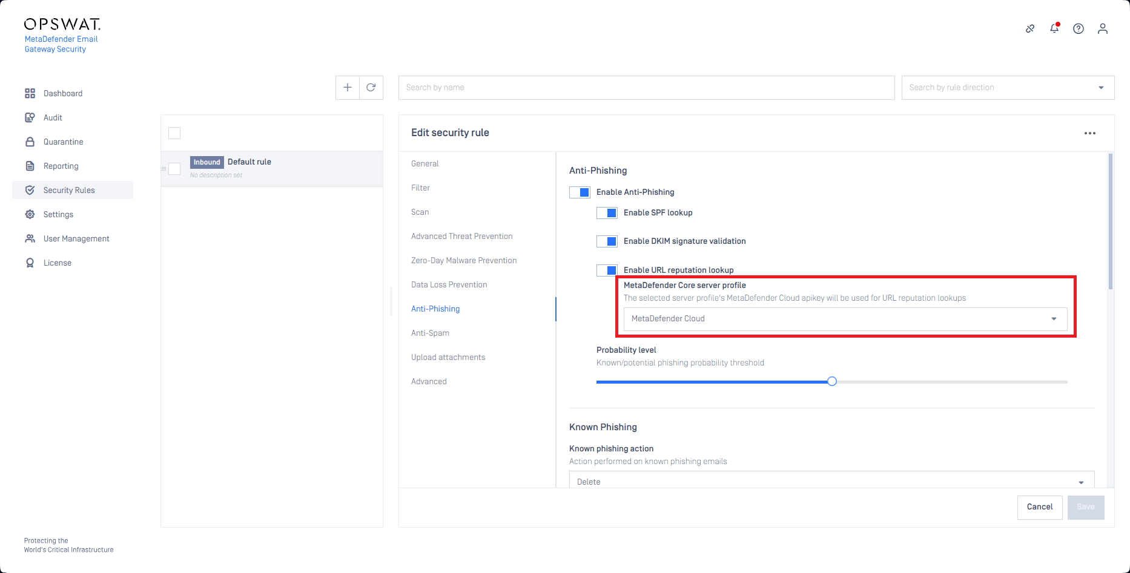Open the Dashboard icon in sidebar
This screenshot has height=573, width=1130.
(x=30, y=93)
